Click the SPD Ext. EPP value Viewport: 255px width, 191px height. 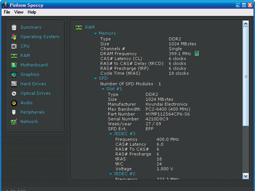coord(149,129)
